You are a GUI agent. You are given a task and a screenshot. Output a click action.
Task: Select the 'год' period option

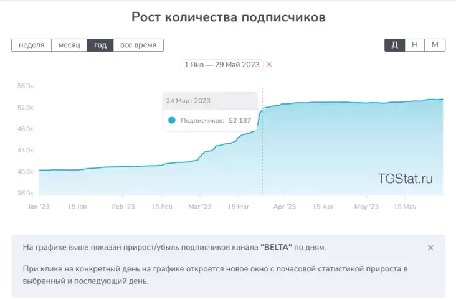click(100, 45)
